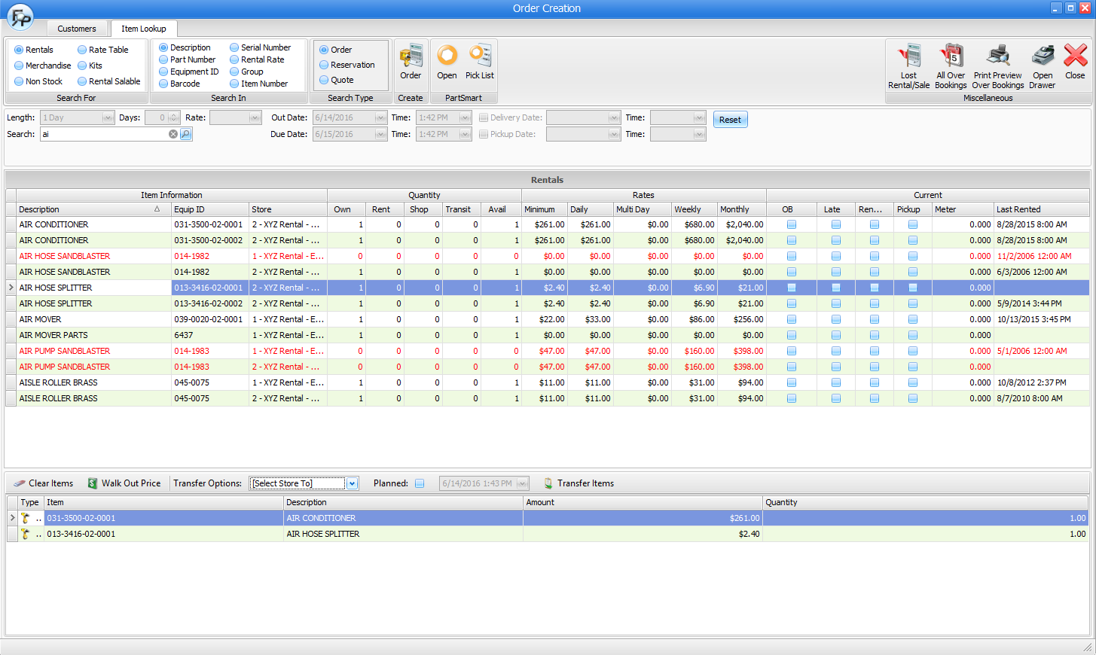The width and height of the screenshot is (1096, 655).
Task: Switch to Item Lookup tab
Action: pyautogui.click(x=144, y=29)
